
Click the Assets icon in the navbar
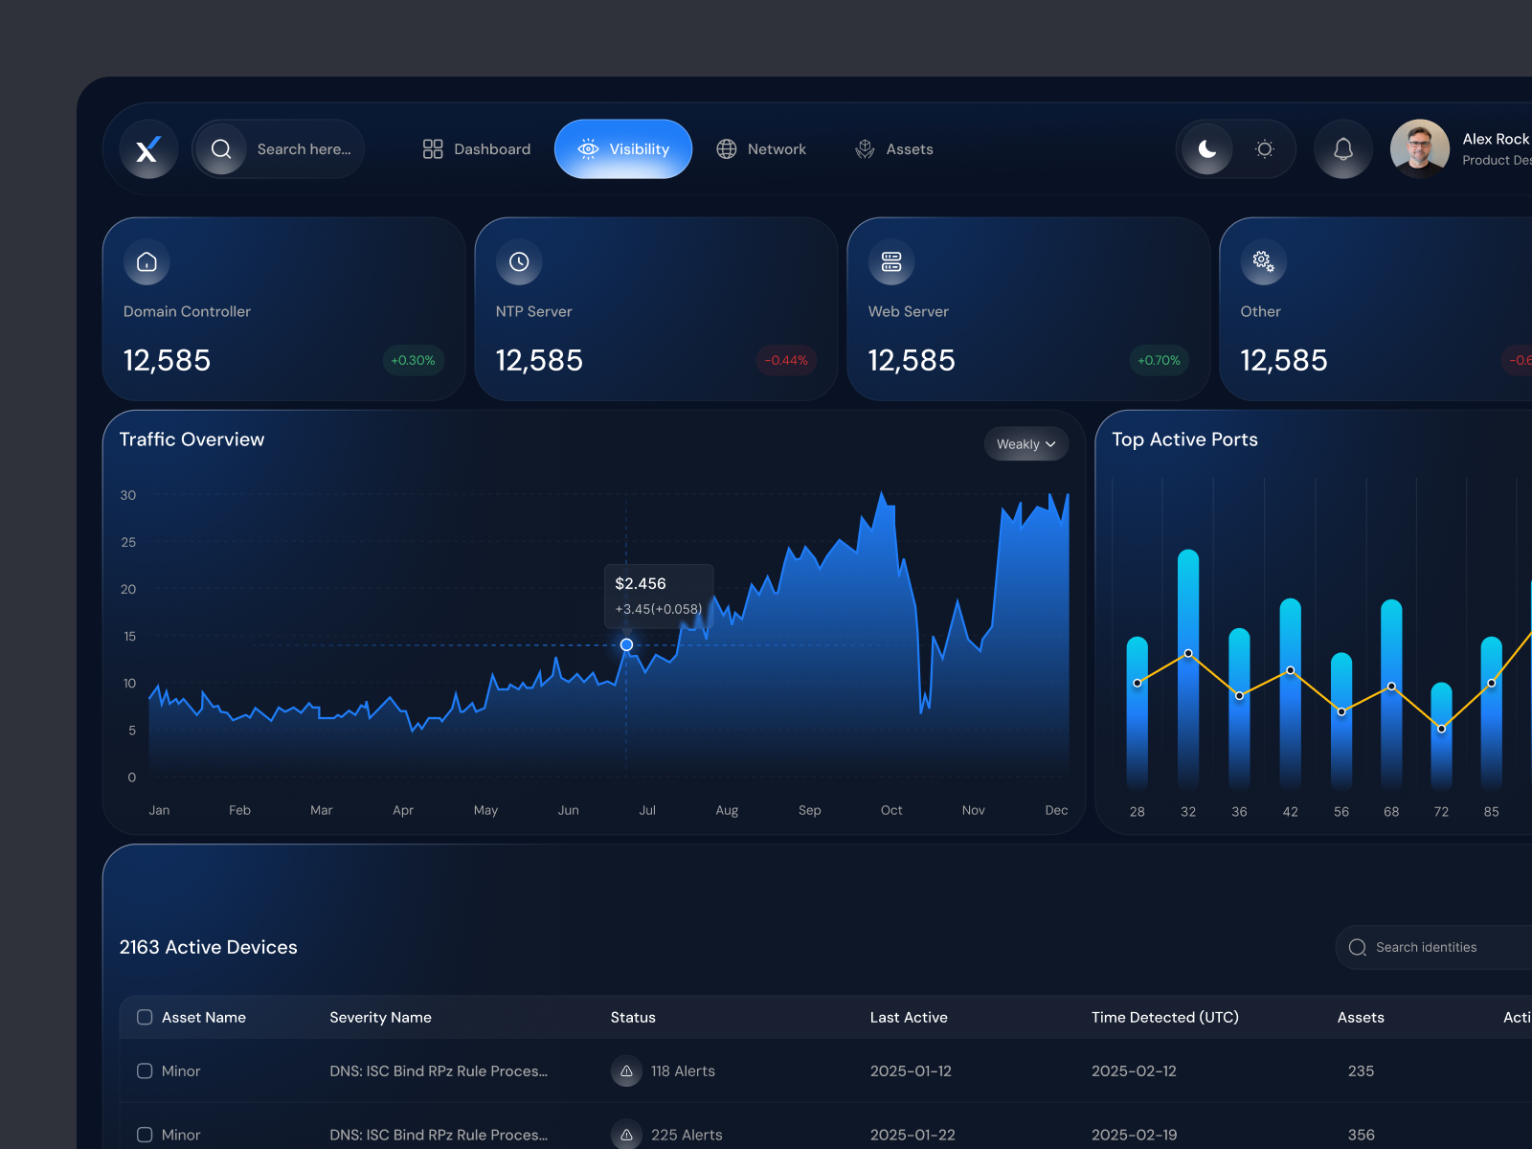click(x=865, y=148)
